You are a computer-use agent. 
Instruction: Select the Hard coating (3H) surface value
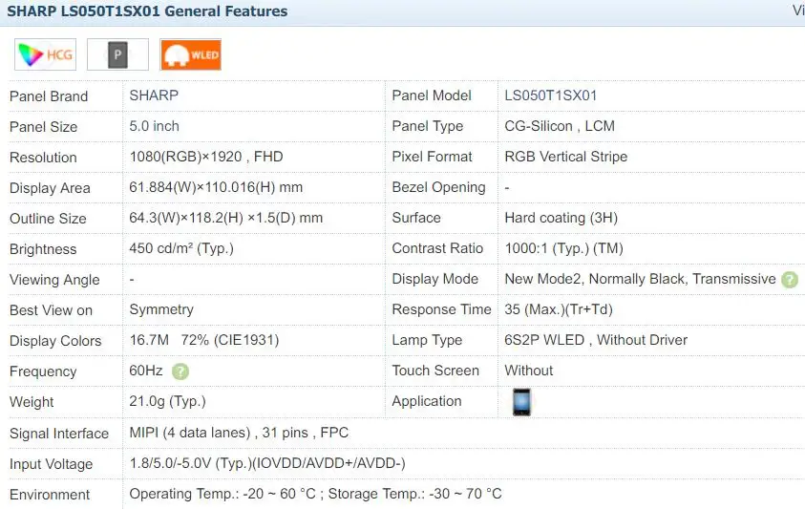pyautogui.click(x=561, y=218)
